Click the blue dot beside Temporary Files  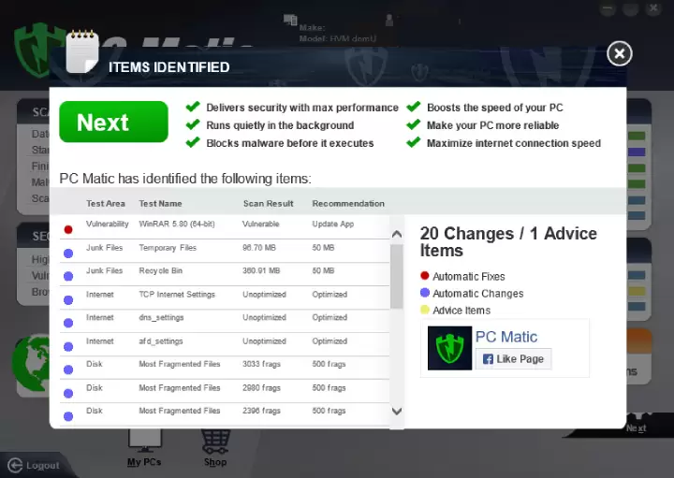tap(68, 253)
